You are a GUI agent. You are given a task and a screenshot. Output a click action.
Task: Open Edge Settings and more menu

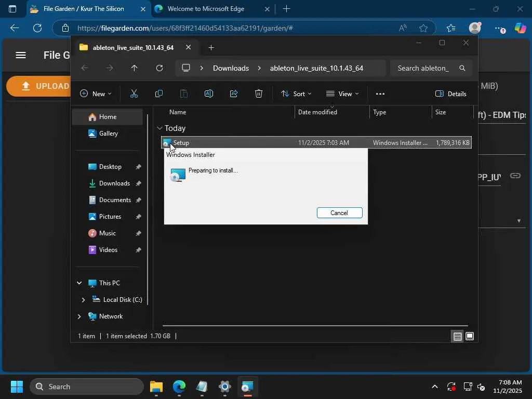tap(499, 29)
